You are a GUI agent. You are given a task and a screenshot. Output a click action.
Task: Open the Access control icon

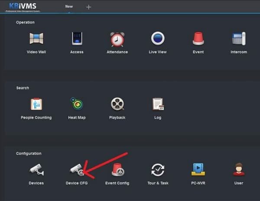[77, 39]
